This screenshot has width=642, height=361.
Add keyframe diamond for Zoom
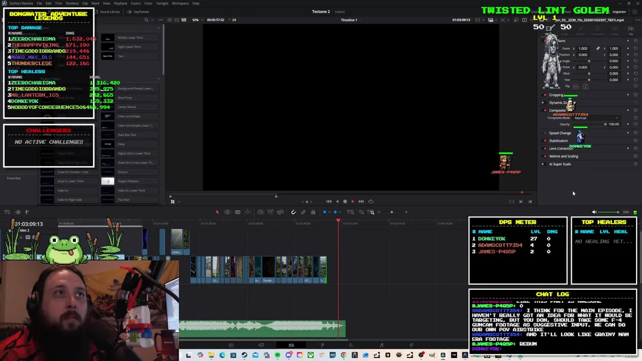(x=628, y=48)
